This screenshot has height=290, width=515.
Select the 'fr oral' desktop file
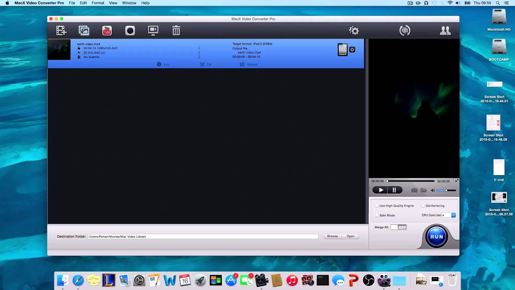point(499,170)
